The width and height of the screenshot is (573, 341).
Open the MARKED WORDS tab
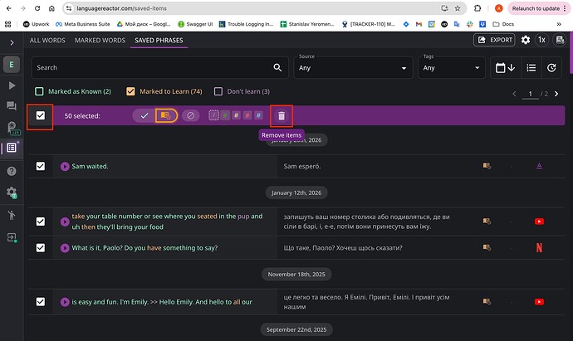point(100,40)
